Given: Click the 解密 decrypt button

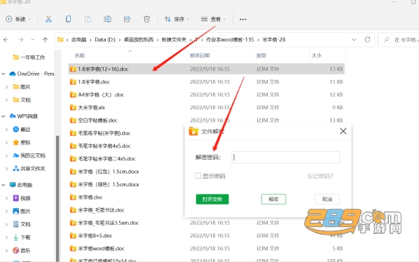Looking at the screenshot, I should pos(273,199).
